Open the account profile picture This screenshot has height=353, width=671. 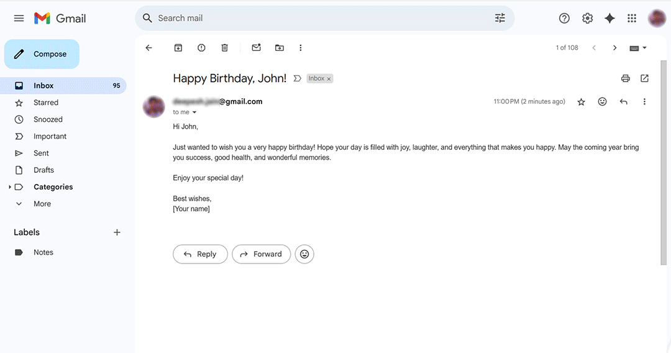pyautogui.click(x=657, y=18)
